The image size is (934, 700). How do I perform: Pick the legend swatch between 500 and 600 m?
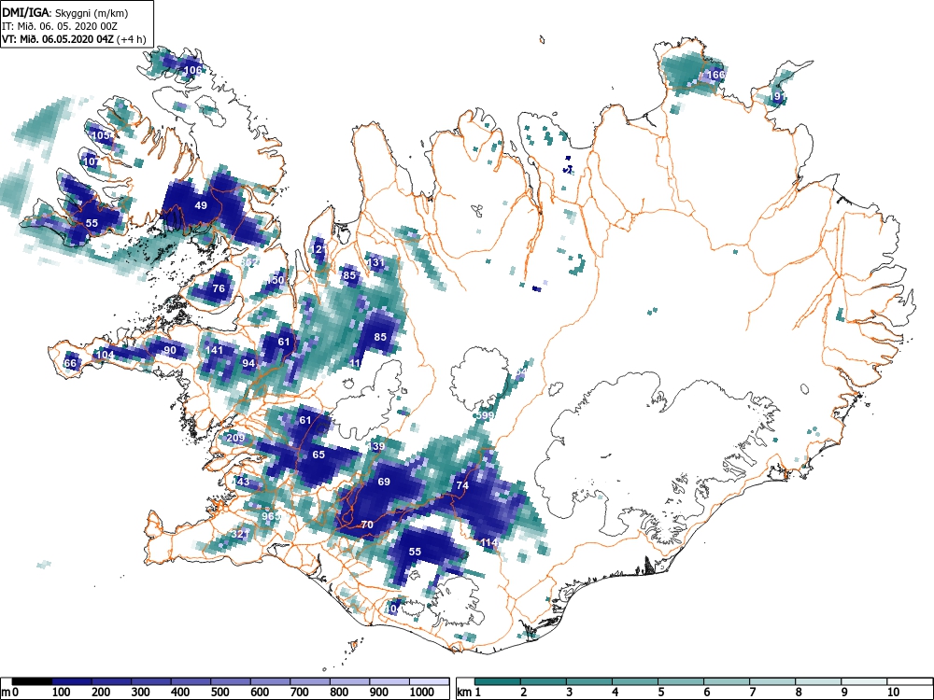click(x=231, y=681)
